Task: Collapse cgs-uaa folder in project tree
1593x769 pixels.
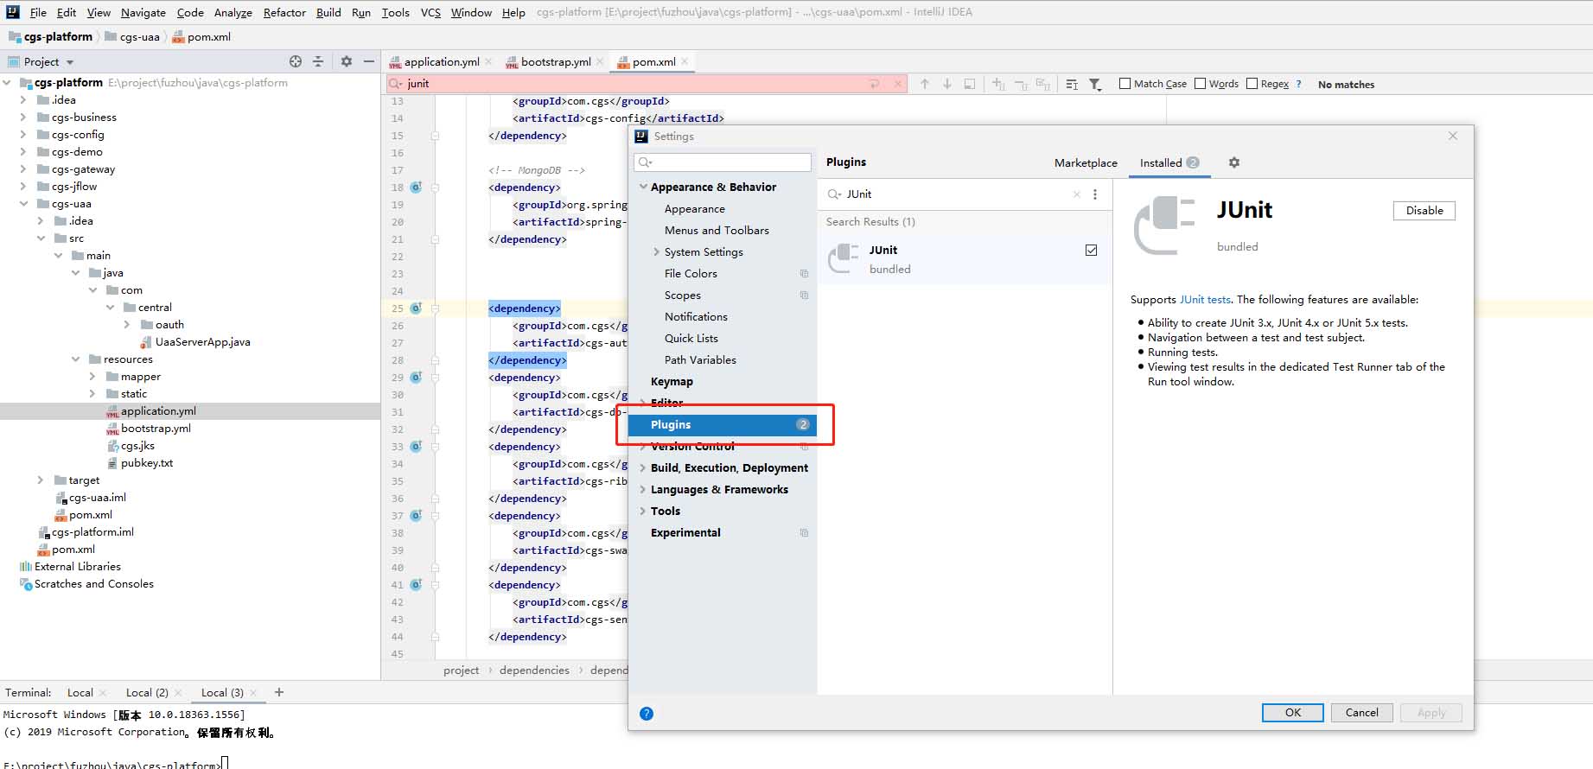Action: 23,204
